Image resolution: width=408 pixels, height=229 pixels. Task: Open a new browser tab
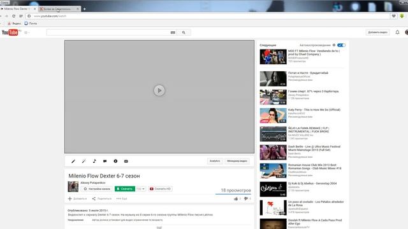pos(85,9)
